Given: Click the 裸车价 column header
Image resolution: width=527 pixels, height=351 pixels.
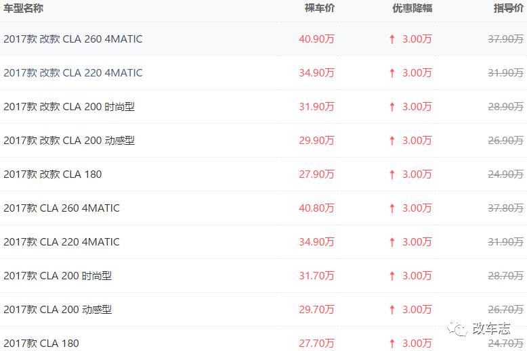Looking at the screenshot, I should tap(320, 8).
